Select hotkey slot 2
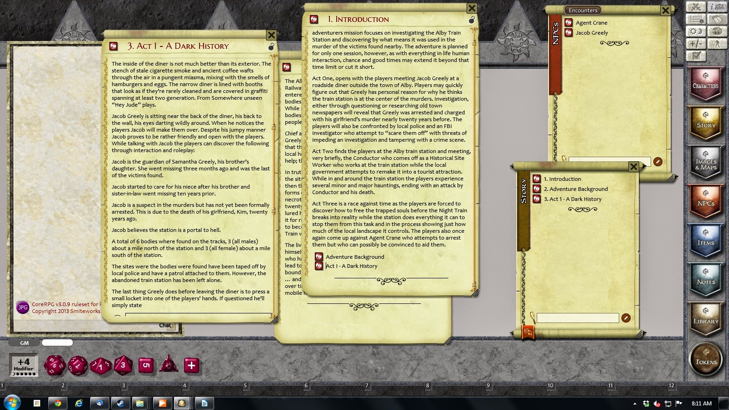The width and height of the screenshot is (729, 410). coord(63,385)
